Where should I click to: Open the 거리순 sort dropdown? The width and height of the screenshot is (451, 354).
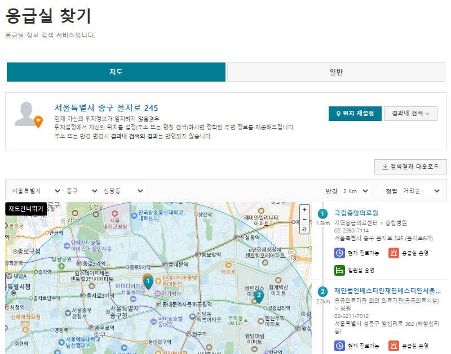pyautogui.click(x=421, y=191)
